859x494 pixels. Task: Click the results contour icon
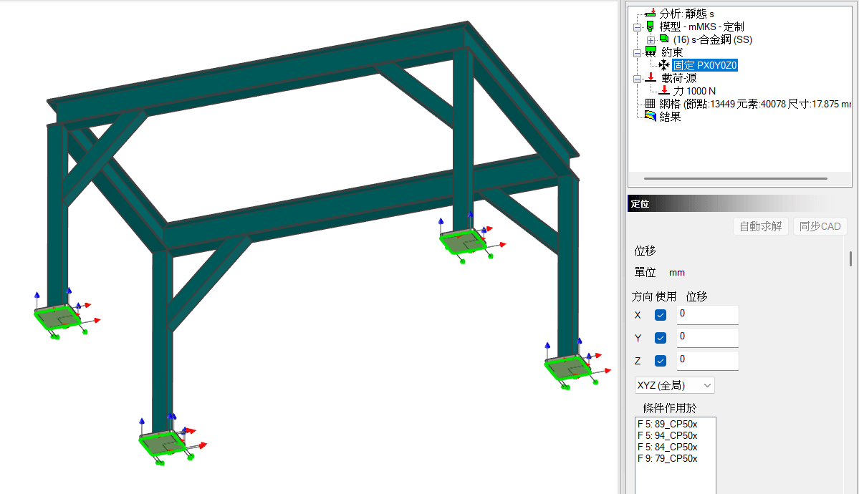pos(651,116)
